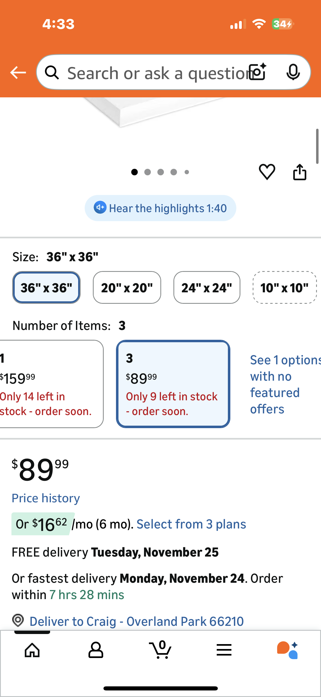The height and width of the screenshot is (697, 321).
Task: Select the unavailable 10" x 10" size
Action: [284, 287]
